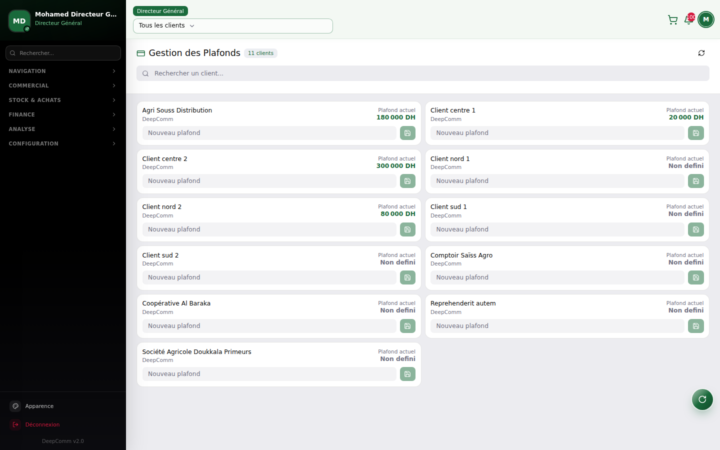
Task: Save plafond for Société Agricole Doukkala Primeurs
Action: coord(407,374)
